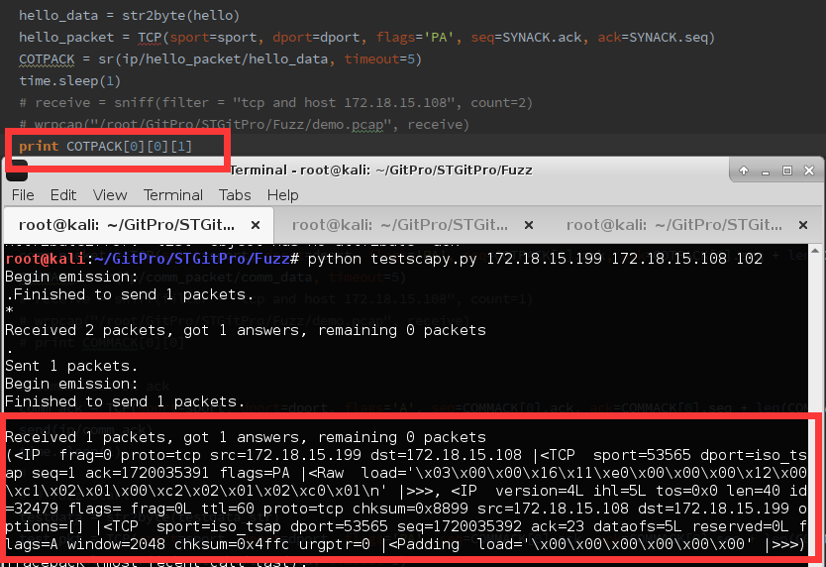
Task: Click the python testscapy.py command line
Action: [535, 259]
